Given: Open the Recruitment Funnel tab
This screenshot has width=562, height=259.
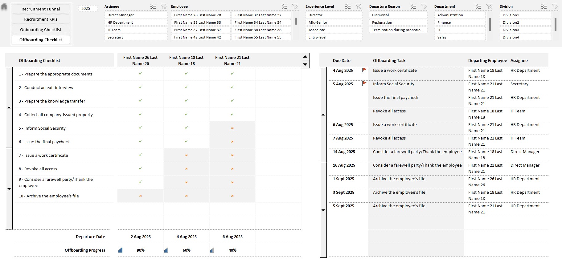Looking at the screenshot, I should 41,9.
